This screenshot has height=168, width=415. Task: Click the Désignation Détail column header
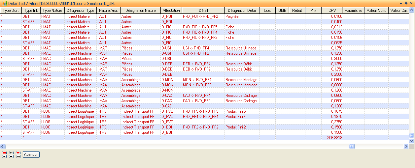point(242,10)
